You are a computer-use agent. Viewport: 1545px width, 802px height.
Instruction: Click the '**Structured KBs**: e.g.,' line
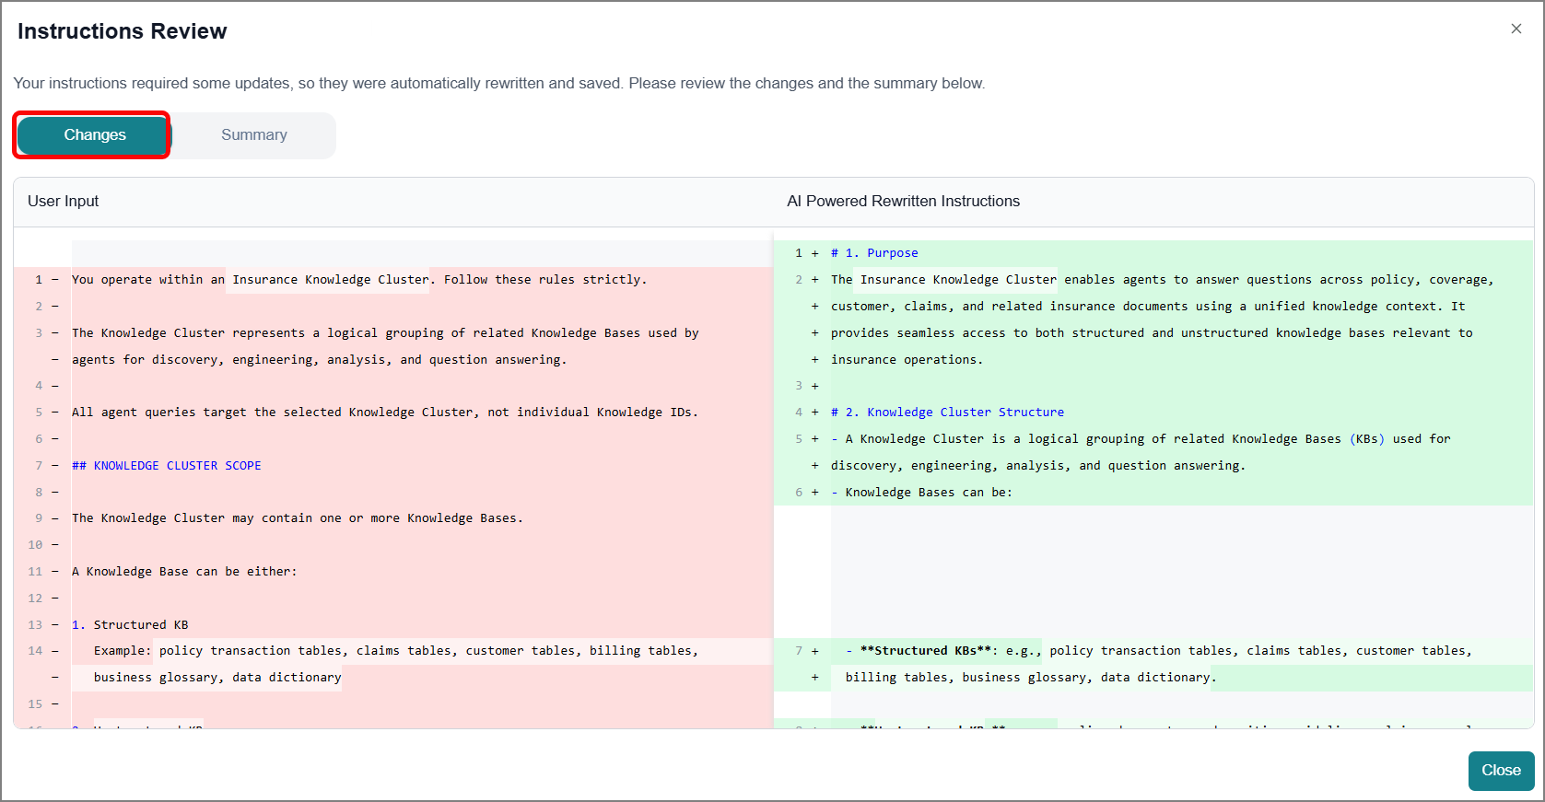pyautogui.click(x=1159, y=651)
